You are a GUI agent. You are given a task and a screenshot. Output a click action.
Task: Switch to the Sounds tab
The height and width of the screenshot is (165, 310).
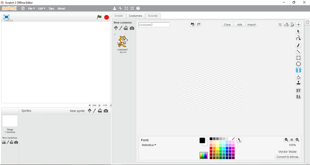click(153, 16)
